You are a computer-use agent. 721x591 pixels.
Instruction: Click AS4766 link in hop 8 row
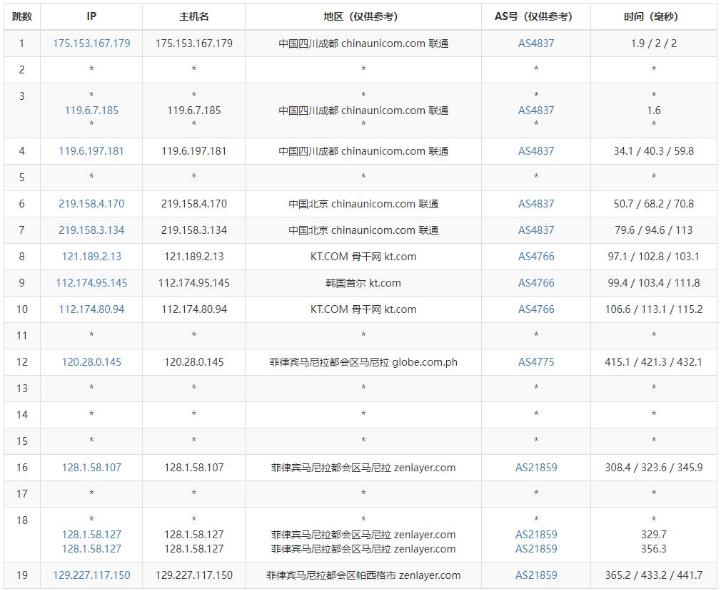click(x=536, y=257)
